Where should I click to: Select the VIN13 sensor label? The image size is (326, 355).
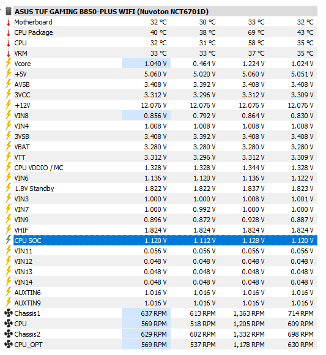23,272
